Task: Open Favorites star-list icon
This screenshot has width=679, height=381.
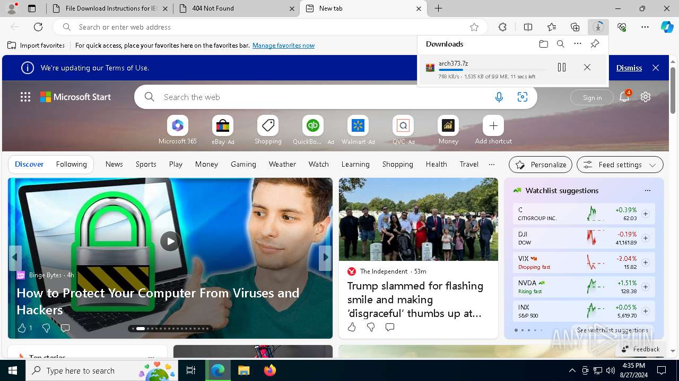Action: (552, 27)
